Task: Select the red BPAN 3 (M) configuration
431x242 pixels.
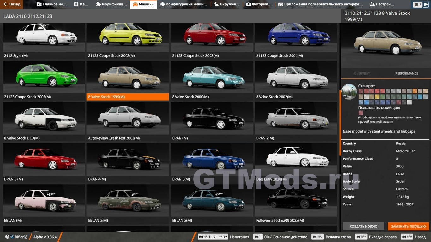Action: click(x=44, y=163)
